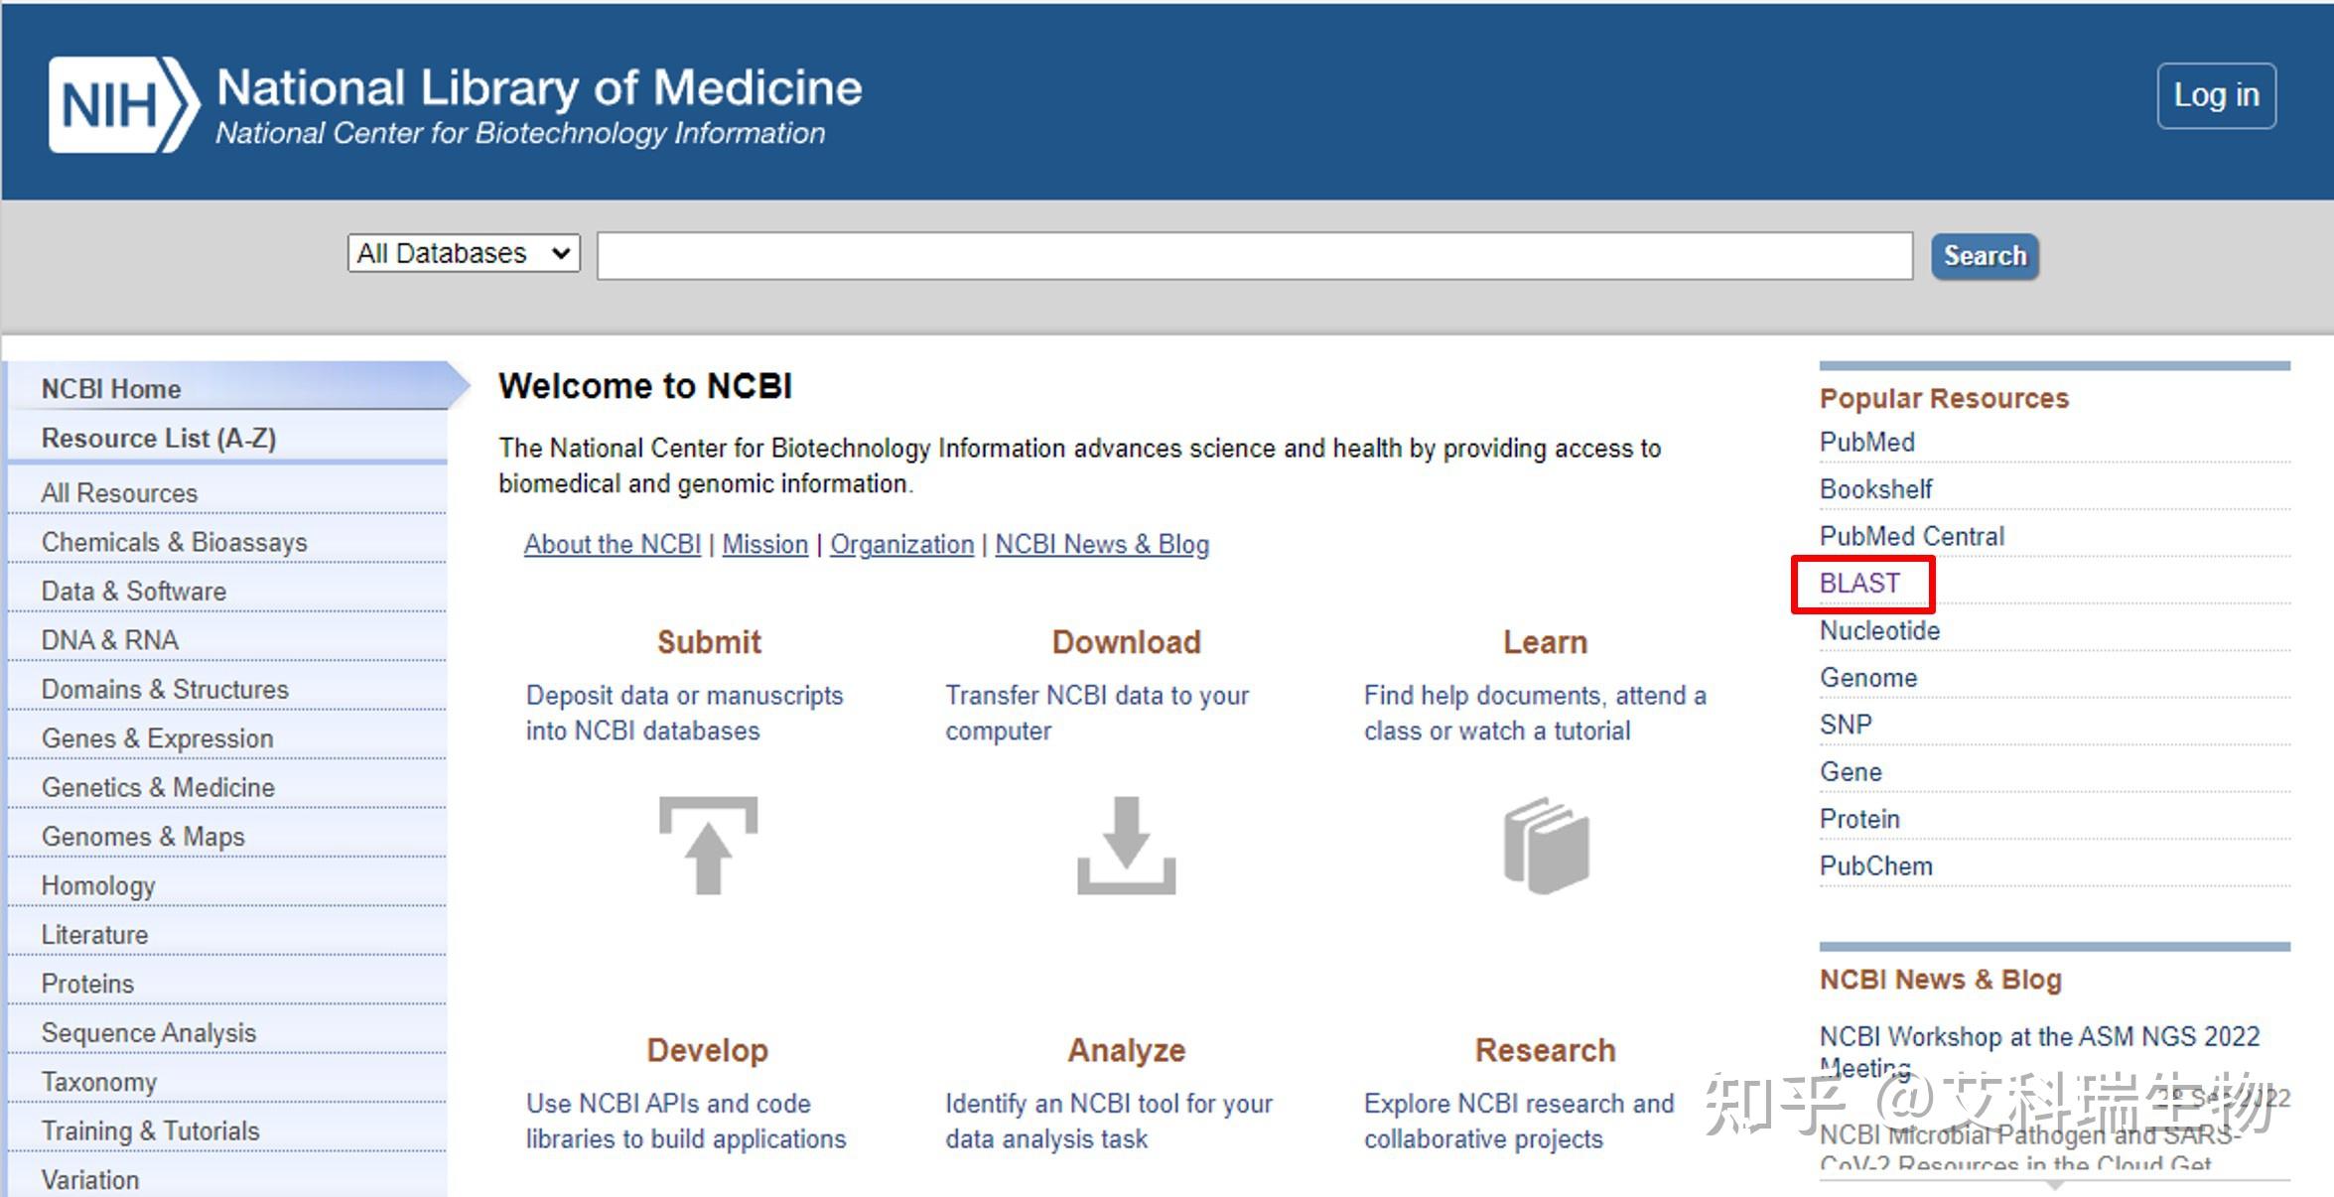
Task: Select NCBI Home in the sidebar
Action: click(x=111, y=389)
